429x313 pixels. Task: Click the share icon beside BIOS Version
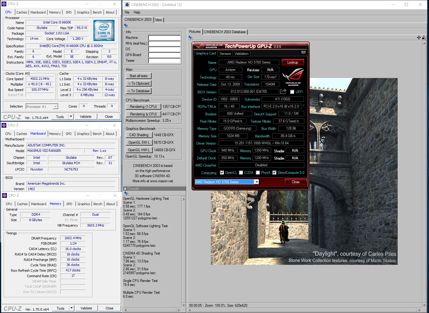pos(283,91)
